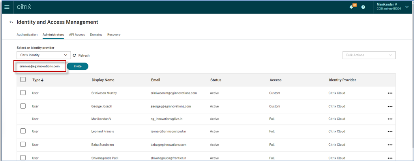Click the Citrix logo
Image resolution: width=414 pixels, height=161 pixels.
click(24, 7)
